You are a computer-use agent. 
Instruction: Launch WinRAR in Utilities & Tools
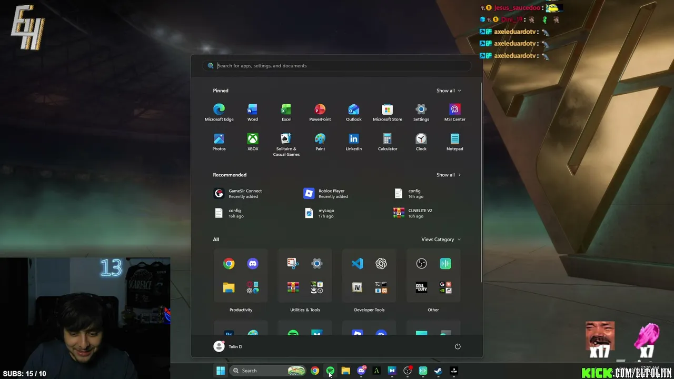coord(293,287)
